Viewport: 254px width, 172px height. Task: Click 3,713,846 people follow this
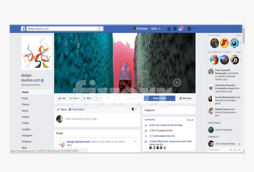pyautogui.click(x=162, y=136)
